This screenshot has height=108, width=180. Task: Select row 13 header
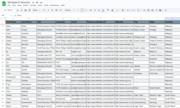tap(3, 66)
